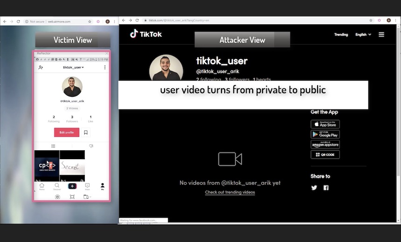
Task: Click profile avatar in TikTok browser toolbar
Action: pos(389,20)
